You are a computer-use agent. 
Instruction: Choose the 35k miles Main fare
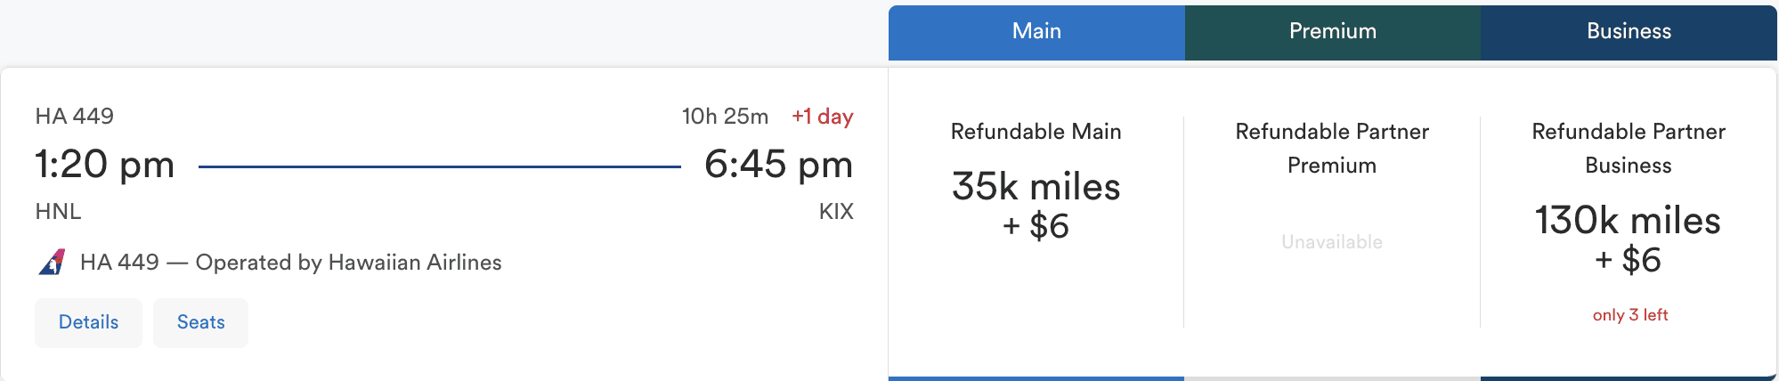[x=1036, y=205]
